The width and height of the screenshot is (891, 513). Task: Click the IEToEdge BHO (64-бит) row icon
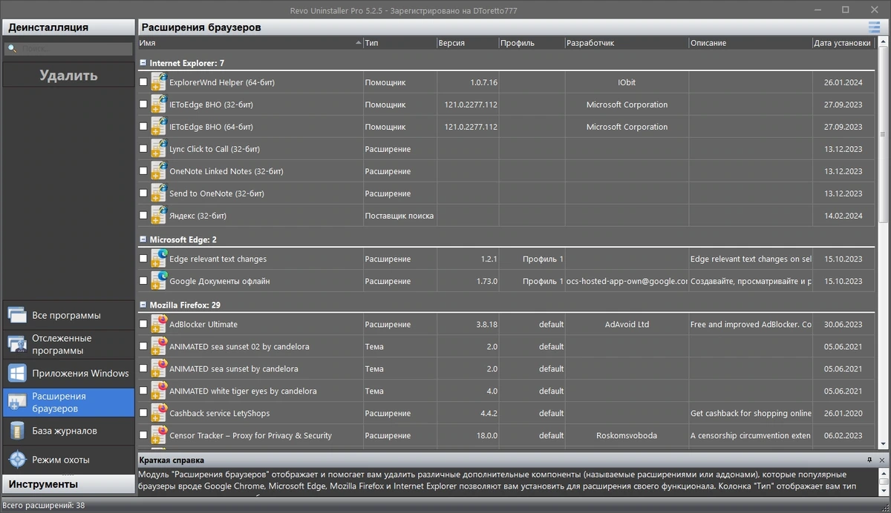[159, 127]
